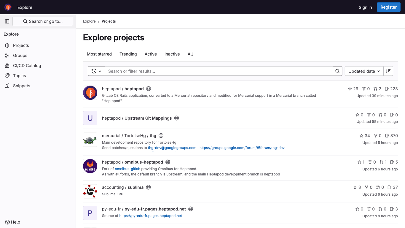Click the Heptapod logo in top bar
This screenshot has height=228, width=405.
tap(8, 7)
